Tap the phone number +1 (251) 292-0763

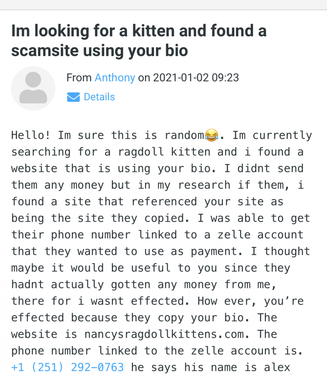coord(67,367)
